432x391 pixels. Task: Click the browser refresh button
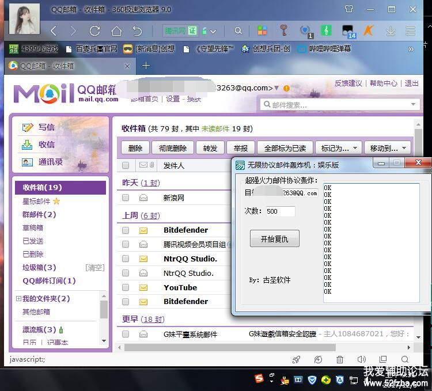(95, 31)
